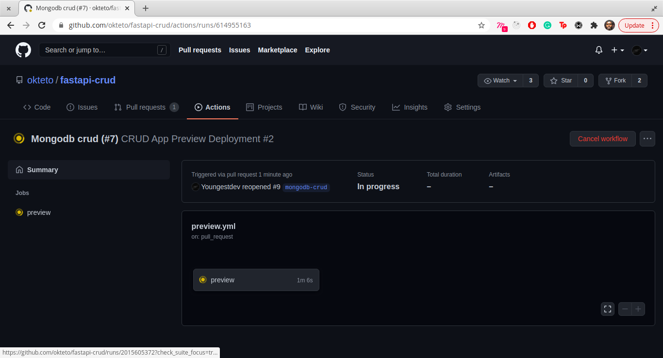This screenshot has height=358, width=663.
Task: Open the preview job card in the graph
Action: point(256,280)
